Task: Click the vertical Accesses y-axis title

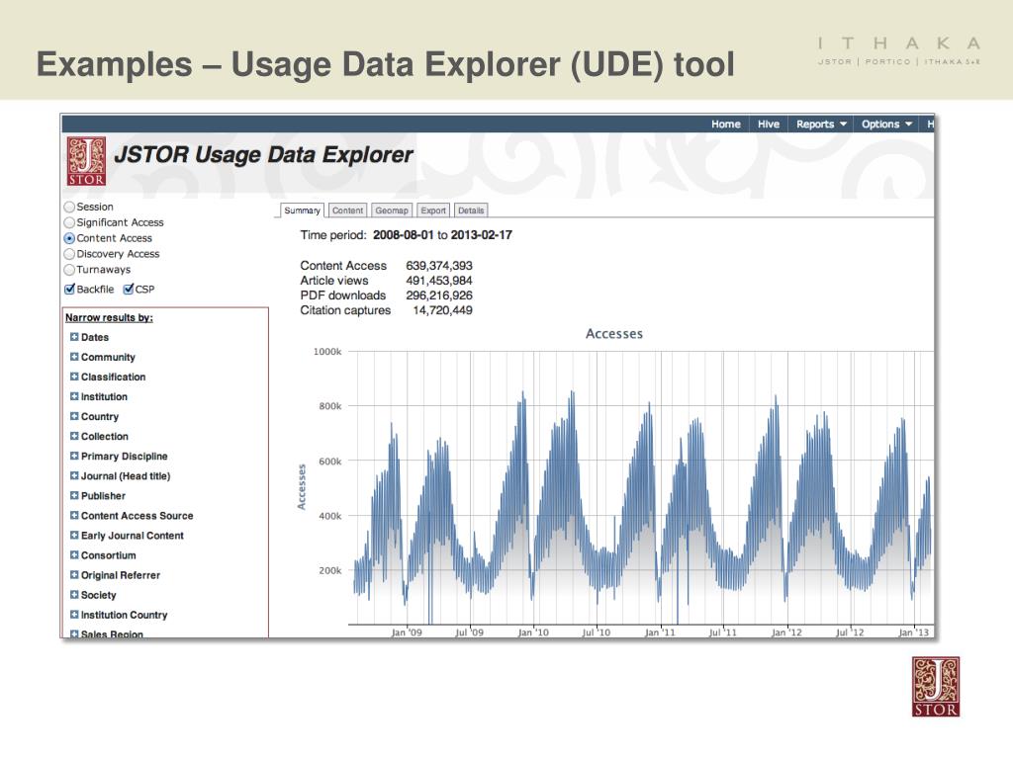Action: tap(301, 486)
